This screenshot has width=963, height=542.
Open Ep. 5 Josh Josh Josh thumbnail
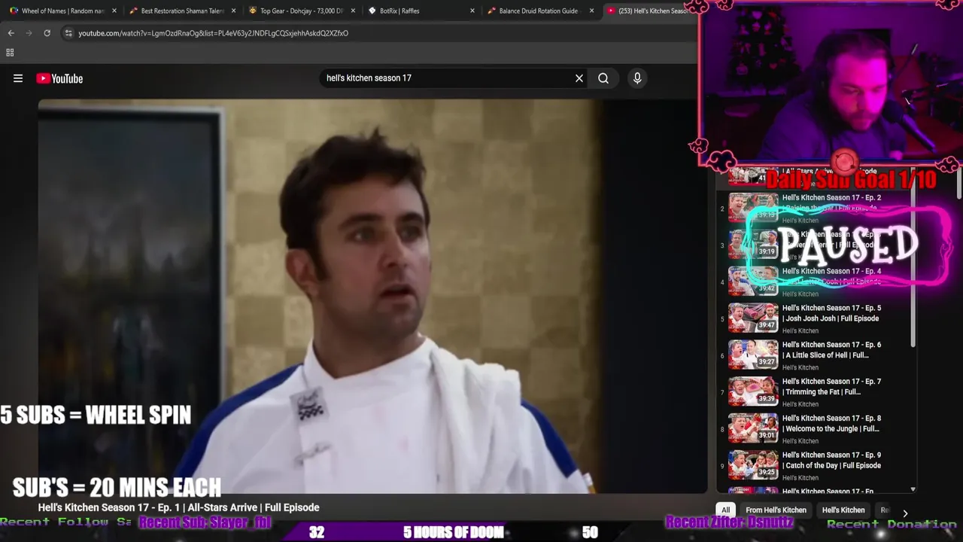[x=753, y=318]
